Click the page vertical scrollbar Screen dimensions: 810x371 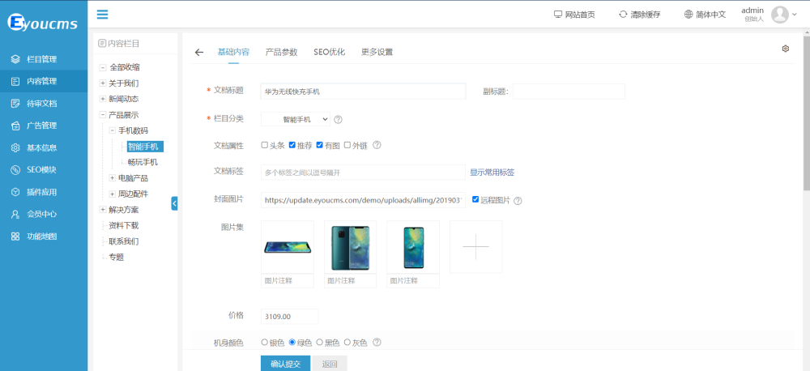[807, 113]
